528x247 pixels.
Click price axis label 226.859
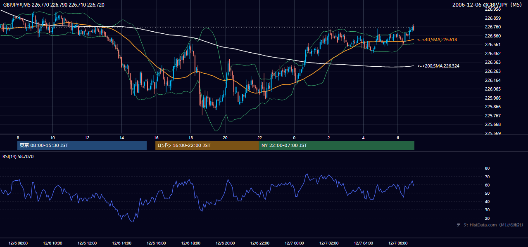click(492, 18)
